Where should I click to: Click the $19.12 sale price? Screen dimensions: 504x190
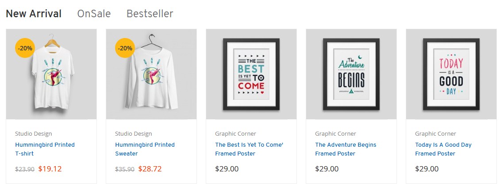point(50,169)
